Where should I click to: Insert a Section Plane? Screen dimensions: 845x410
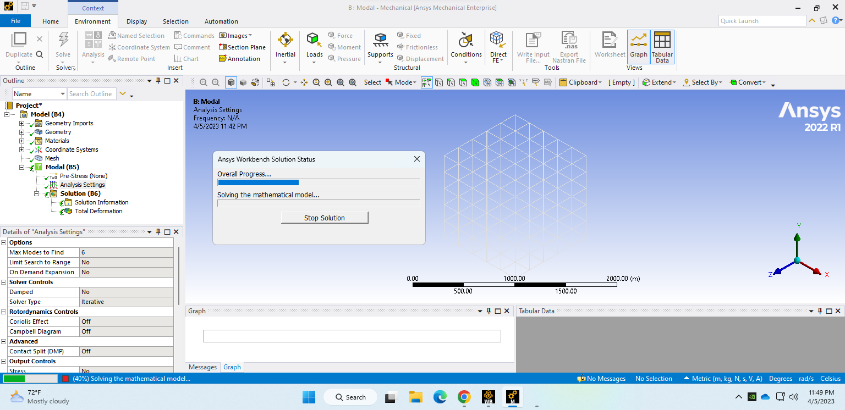click(242, 47)
